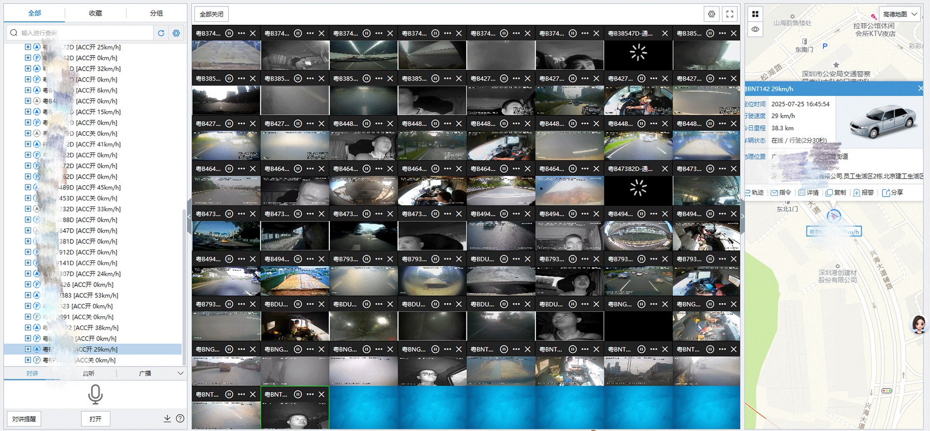Switch to the 监听 tab
Viewport: 930px width, 431px height.
[x=89, y=374]
